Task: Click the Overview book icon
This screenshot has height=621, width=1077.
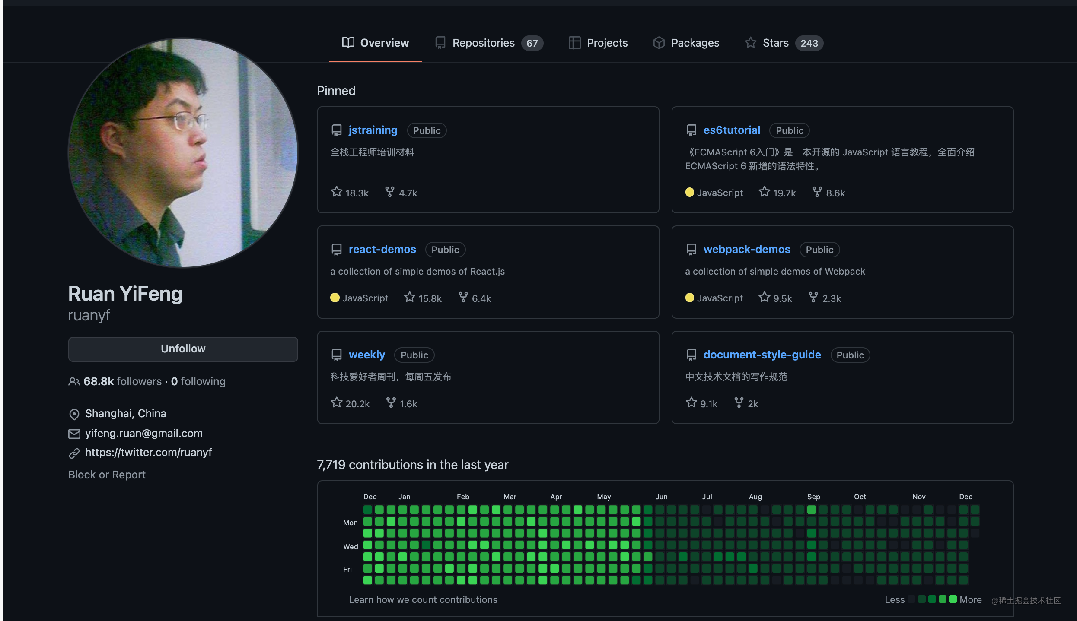Action: coord(348,42)
